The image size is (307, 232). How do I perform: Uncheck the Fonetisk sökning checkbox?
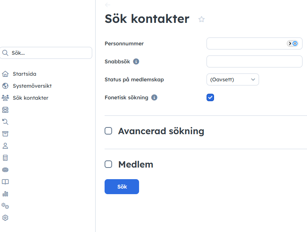tap(210, 98)
